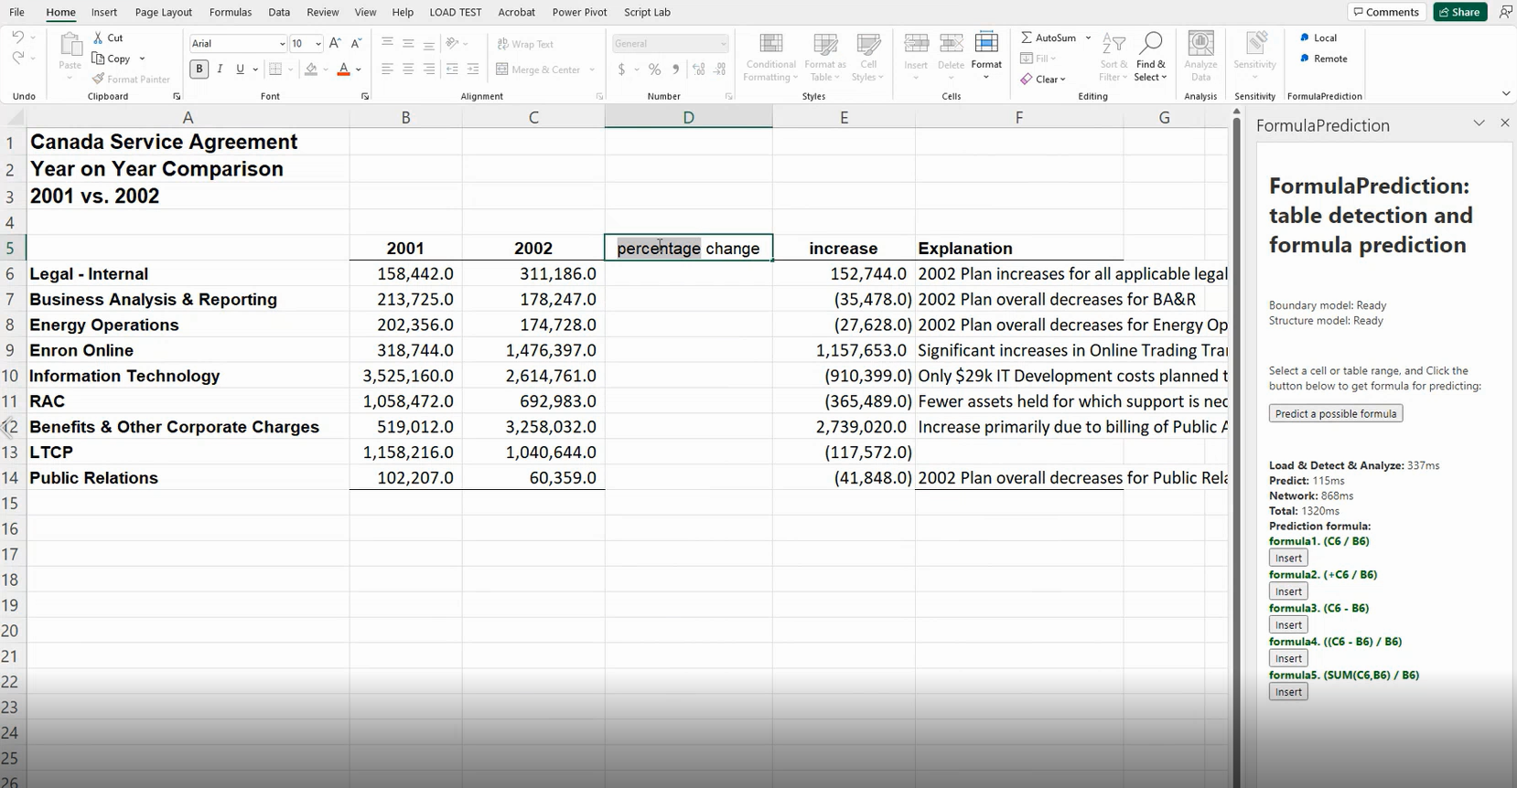Apply Comma Style format

point(675,69)
